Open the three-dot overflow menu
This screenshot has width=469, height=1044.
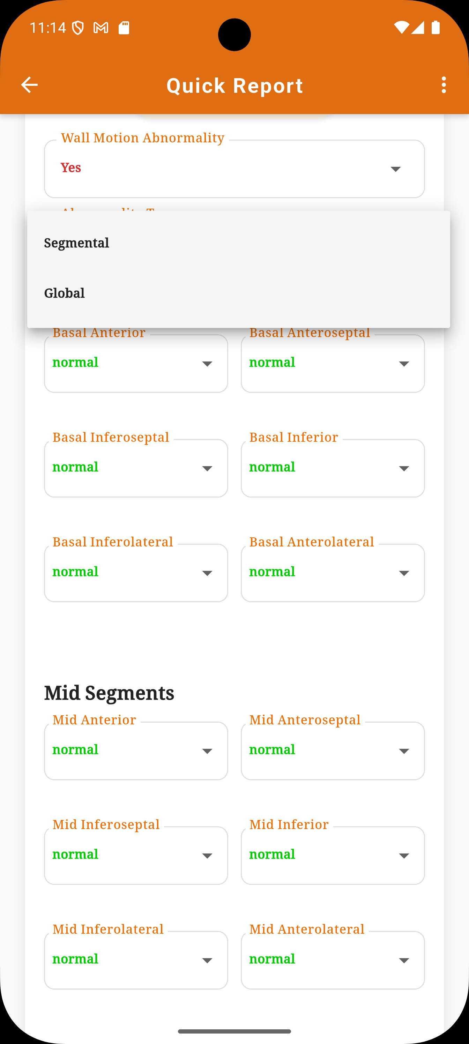point(444,85)
